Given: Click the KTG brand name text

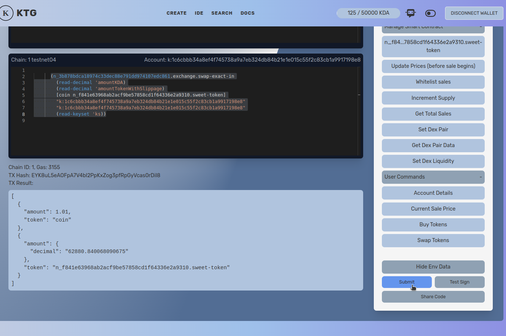Looking at the screenshot, I should click(26, 13).
